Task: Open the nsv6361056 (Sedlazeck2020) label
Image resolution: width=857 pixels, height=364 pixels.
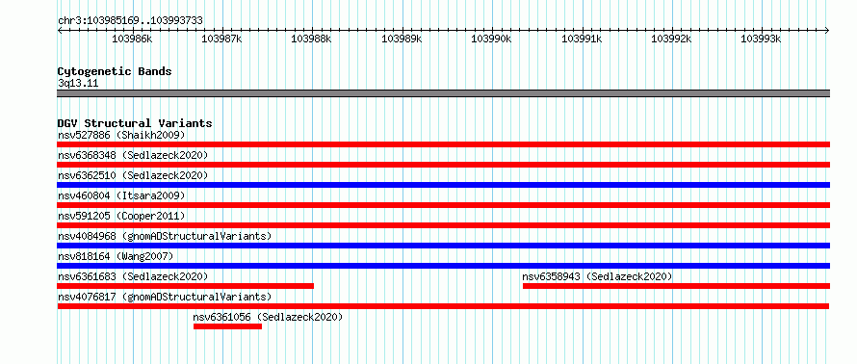Action: (268, 317)
